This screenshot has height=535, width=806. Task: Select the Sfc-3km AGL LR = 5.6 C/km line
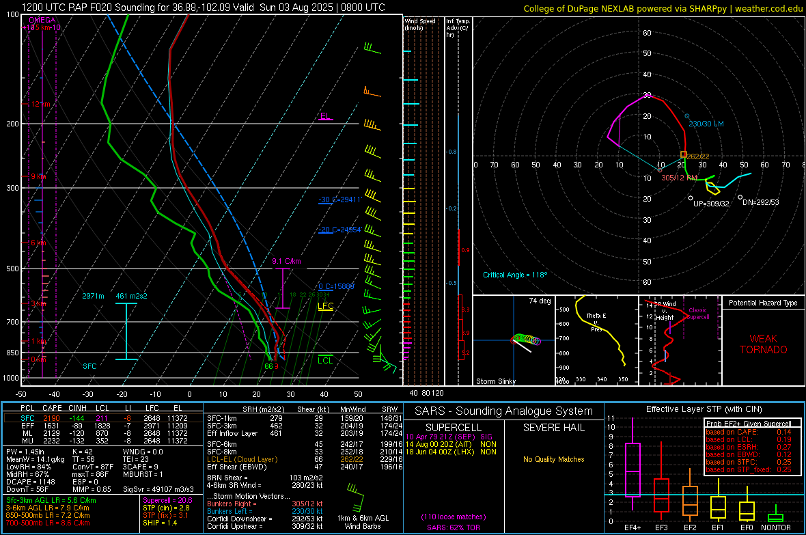click(x=51, y=500)
